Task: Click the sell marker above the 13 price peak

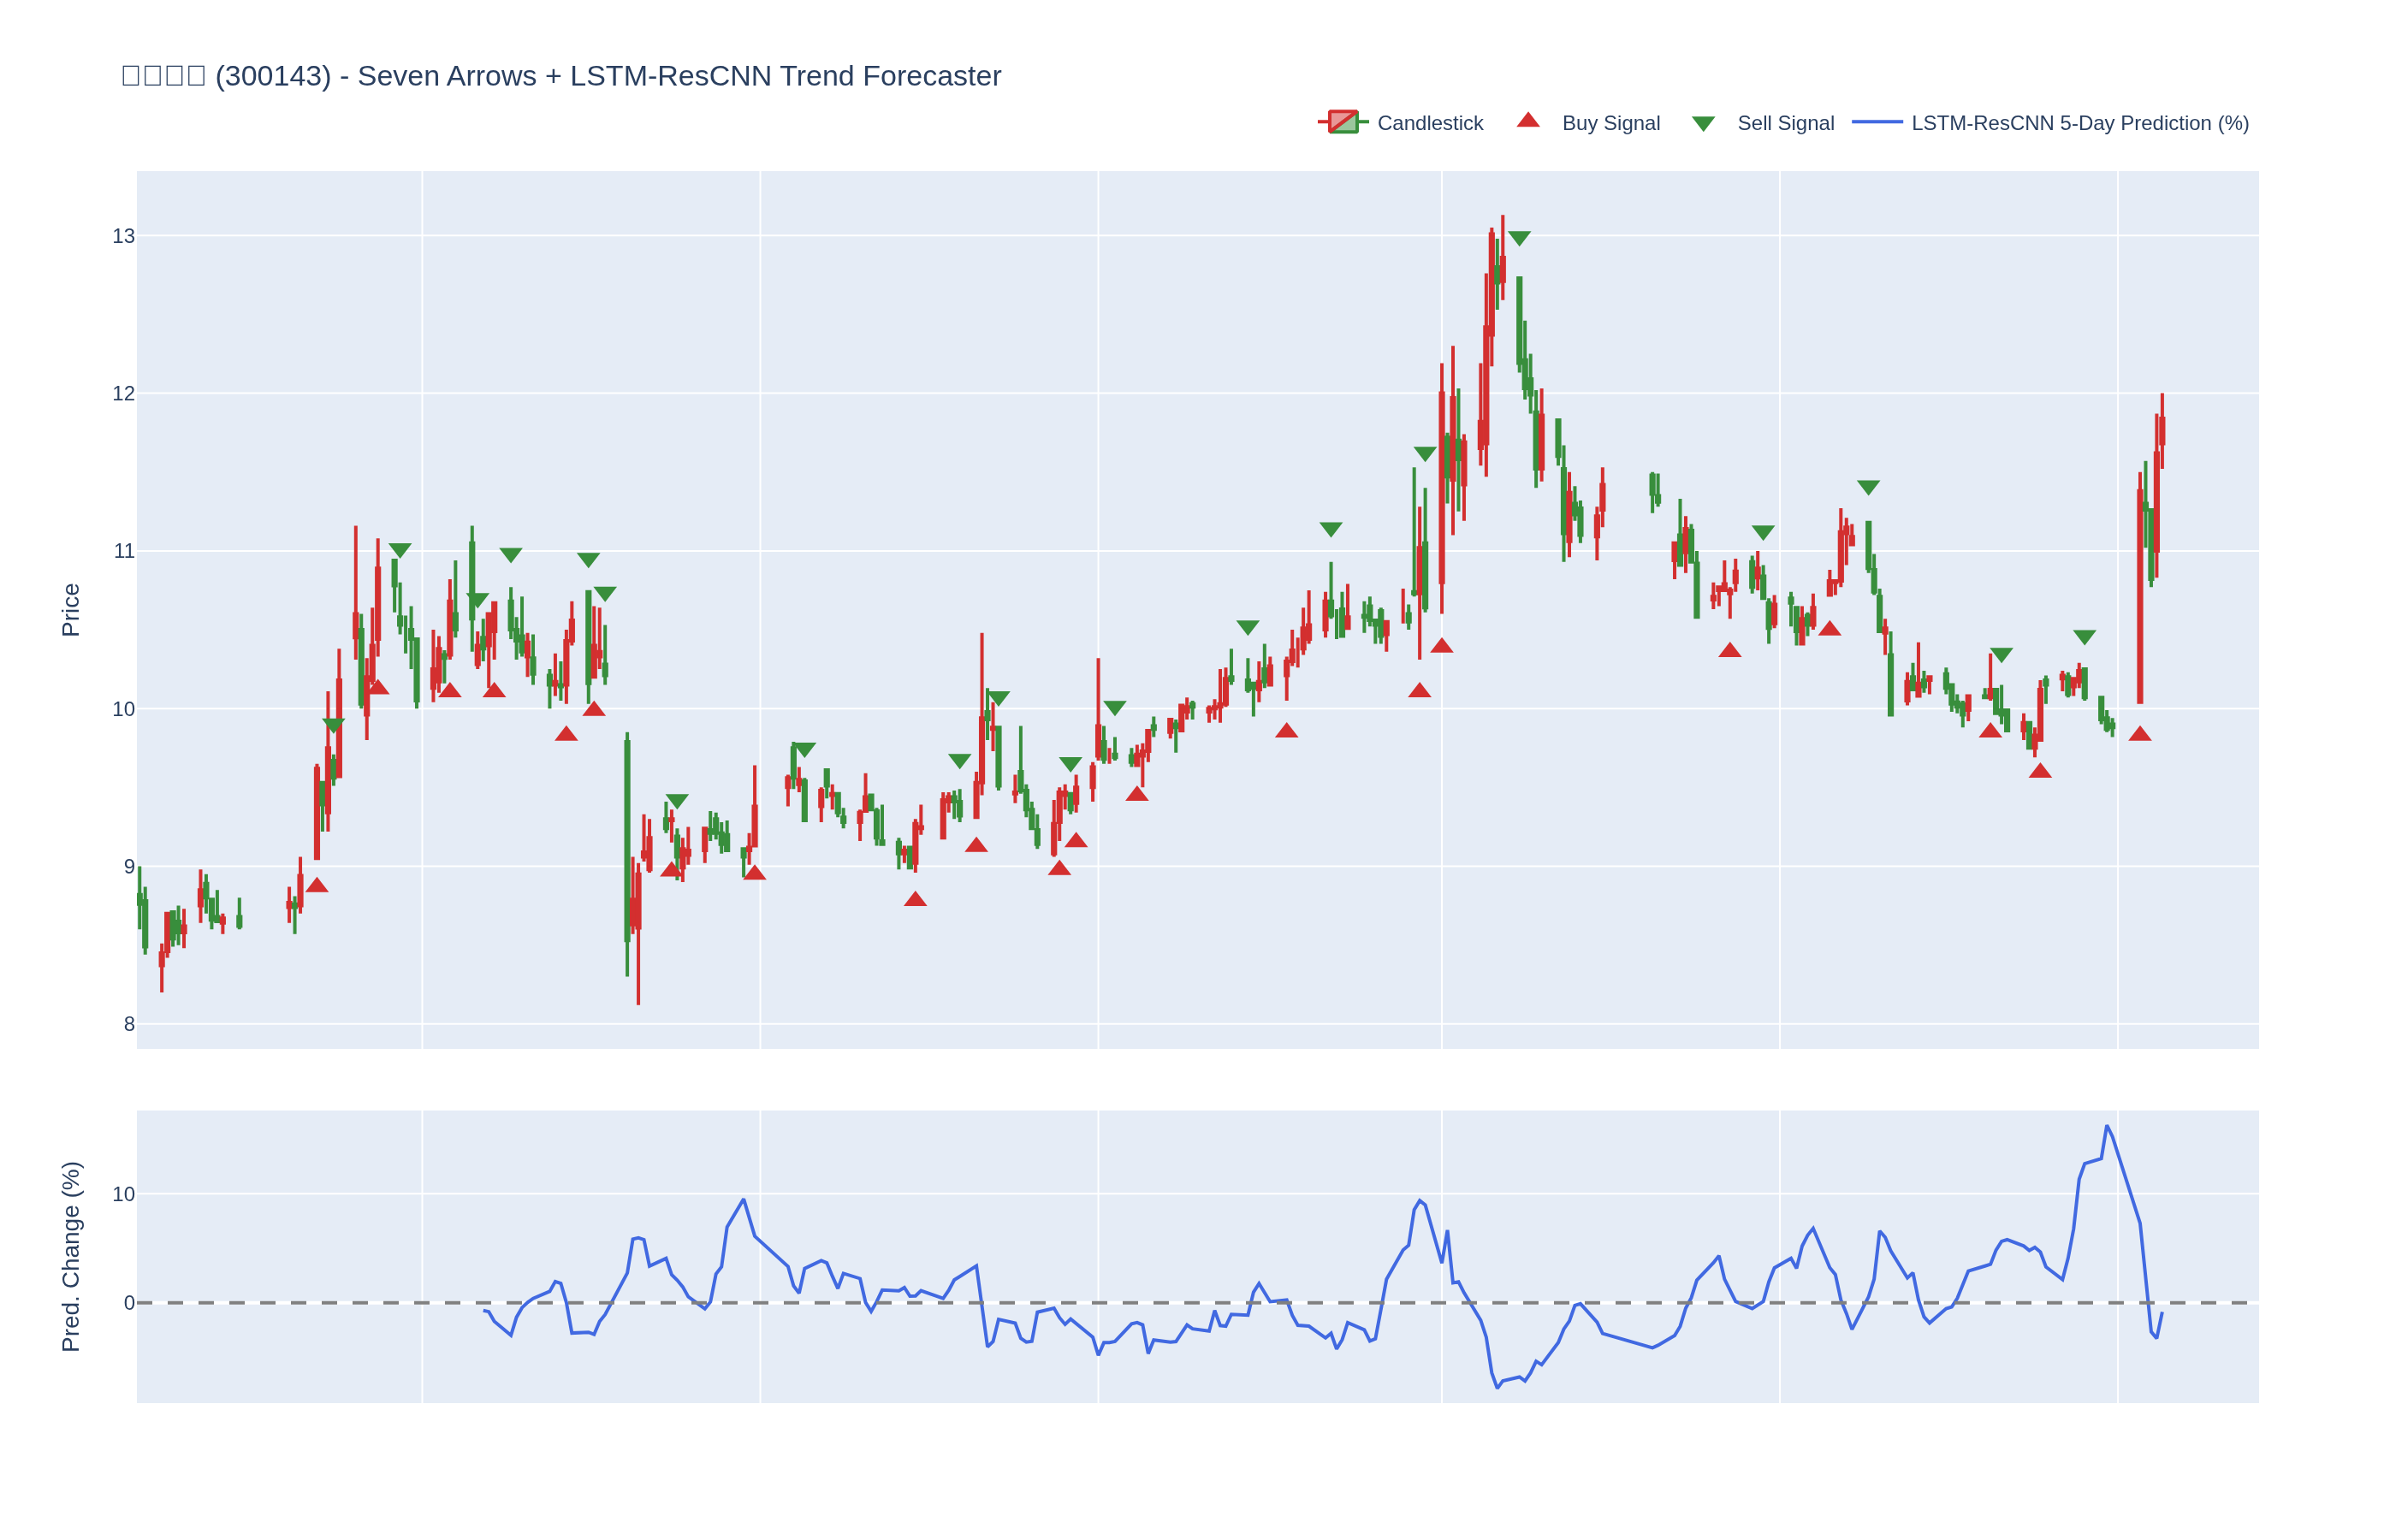Action: (x=1519, y=238)
